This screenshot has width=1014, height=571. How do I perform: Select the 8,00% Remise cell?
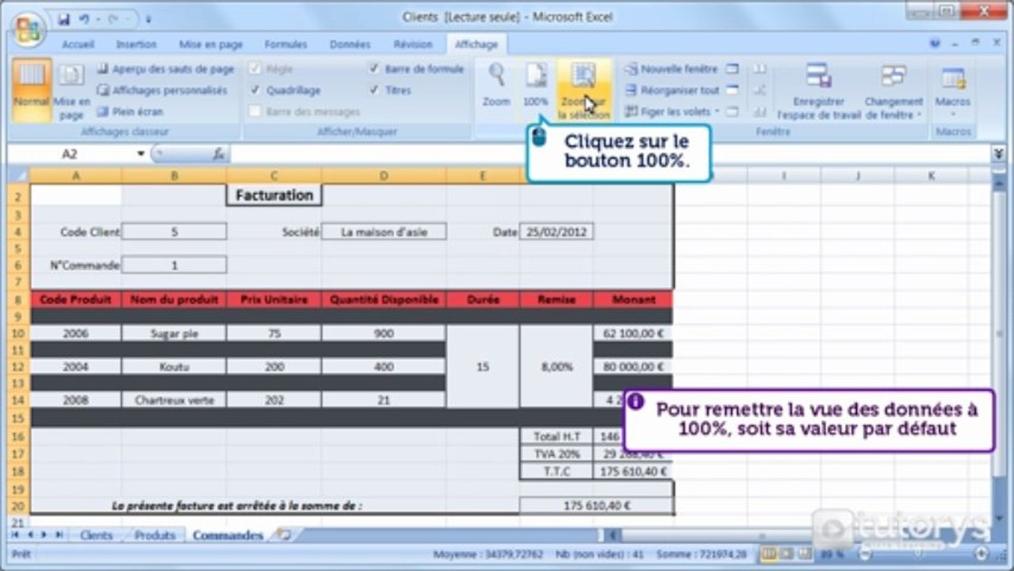(x=556, y=367)
